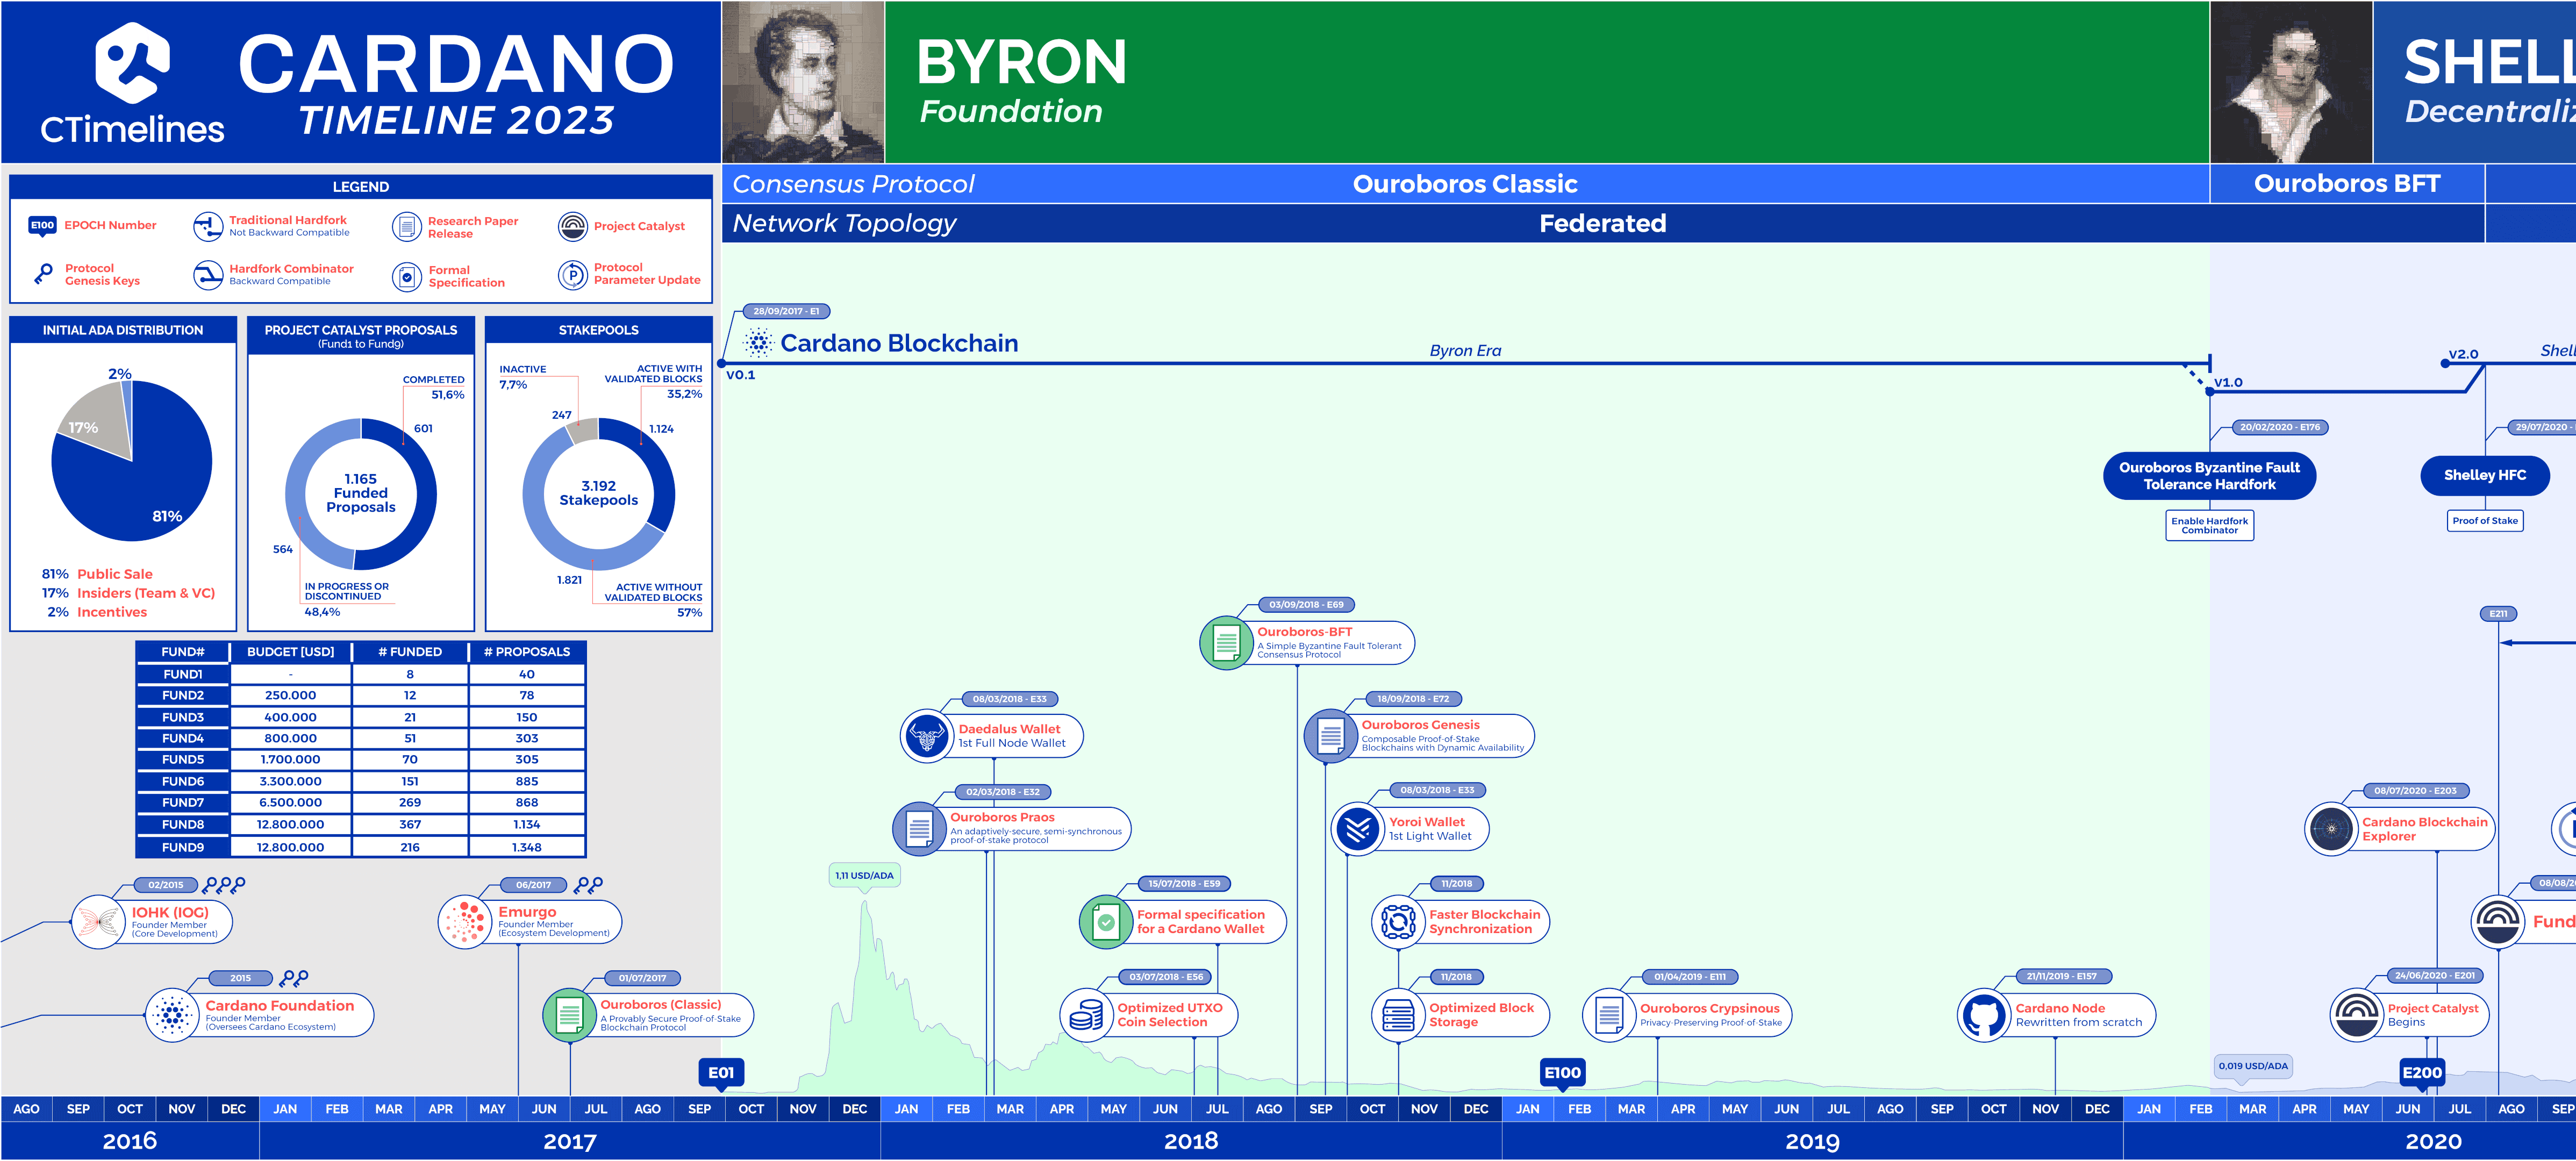
Task: Click the E100 epoch marker
Action: point(1562,1073)
